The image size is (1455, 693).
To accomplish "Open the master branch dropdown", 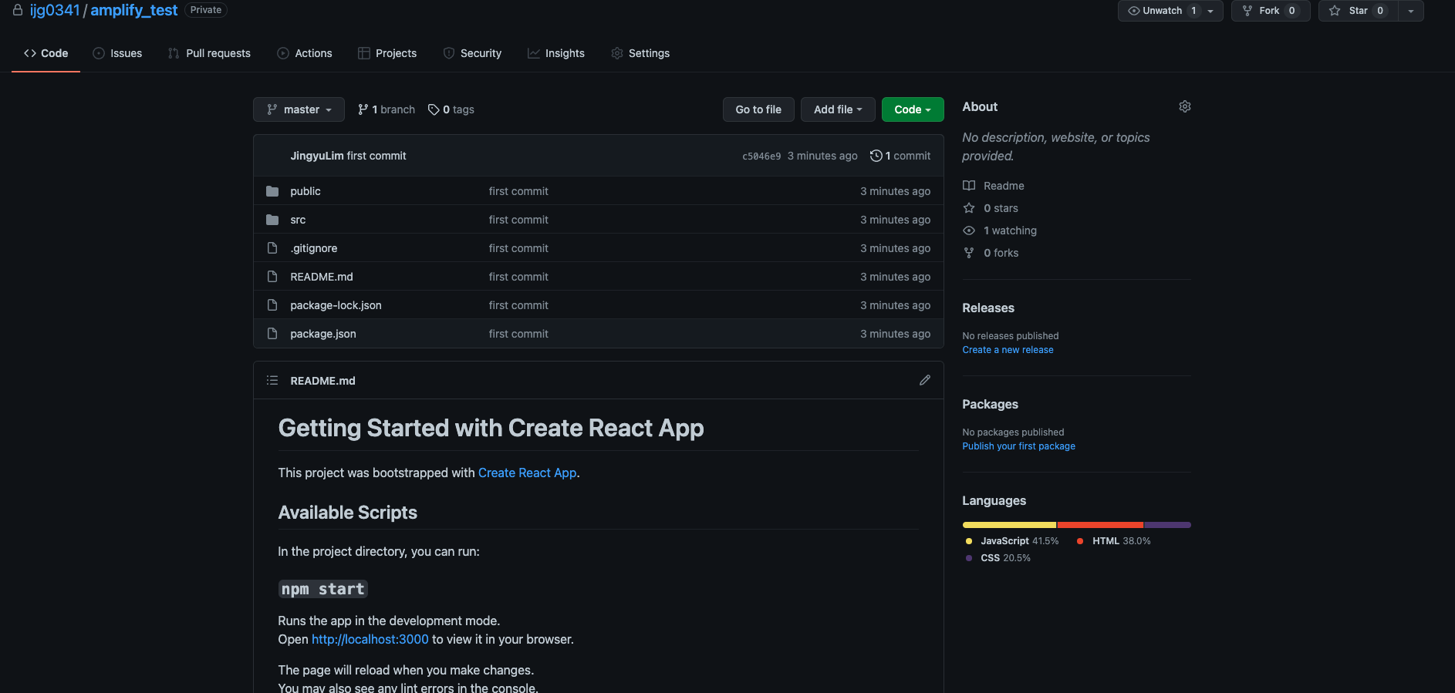I will pos(299,109).
